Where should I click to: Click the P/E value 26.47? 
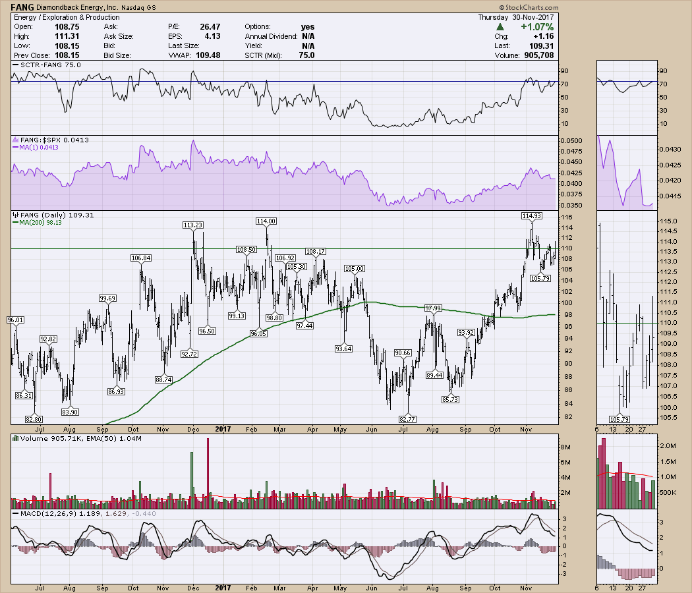[x=210, y=27]
